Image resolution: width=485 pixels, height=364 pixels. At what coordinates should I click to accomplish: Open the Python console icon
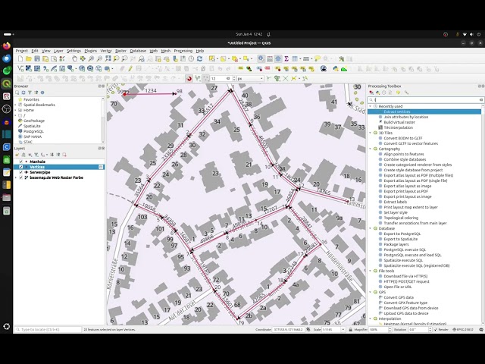[x=336, y=69]
